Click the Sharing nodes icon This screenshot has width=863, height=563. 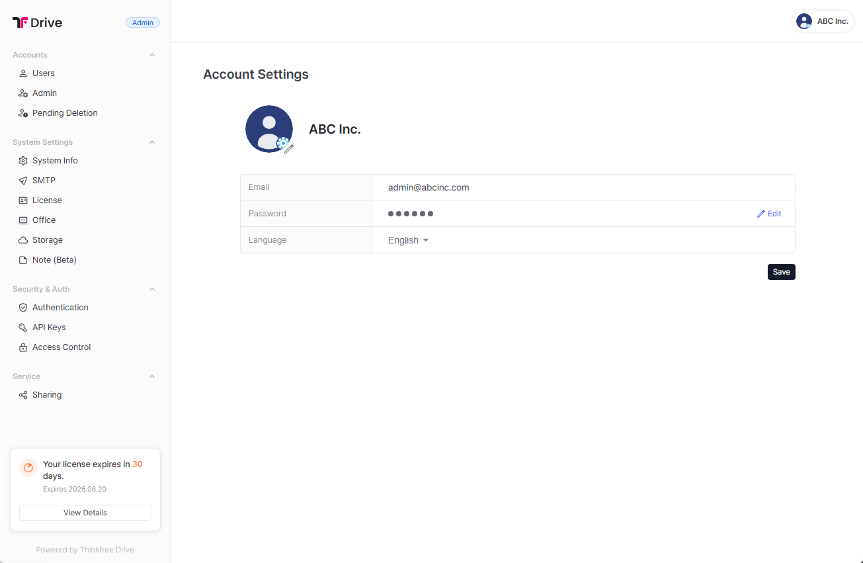(23, 395)
